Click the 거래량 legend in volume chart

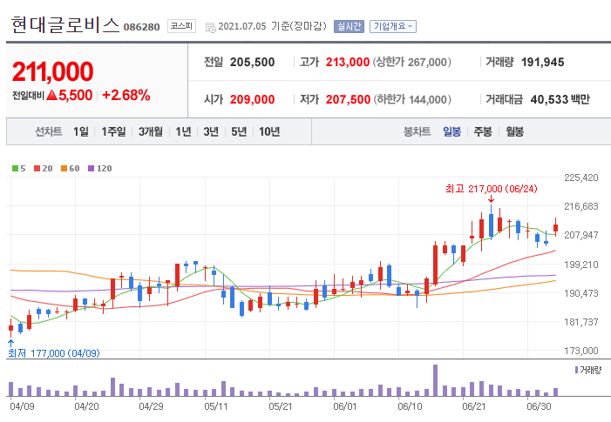tap(588, 370)
